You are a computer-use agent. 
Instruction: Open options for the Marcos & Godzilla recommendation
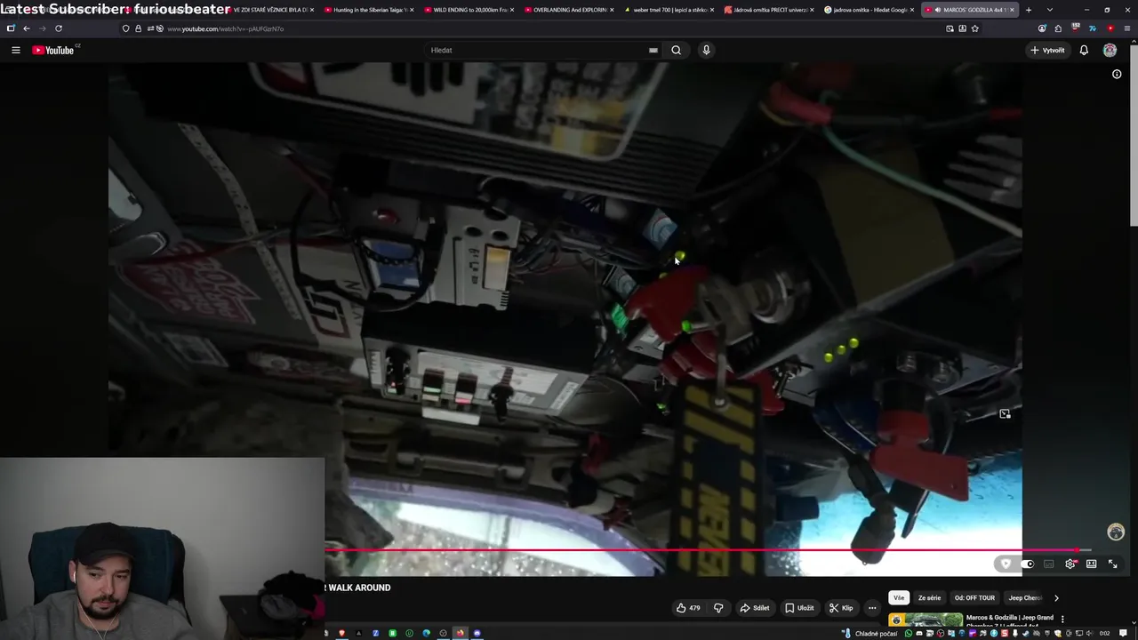pos(1062,619)
